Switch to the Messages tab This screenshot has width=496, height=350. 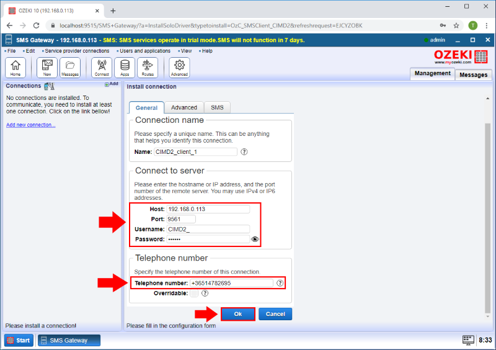[473, 74]
